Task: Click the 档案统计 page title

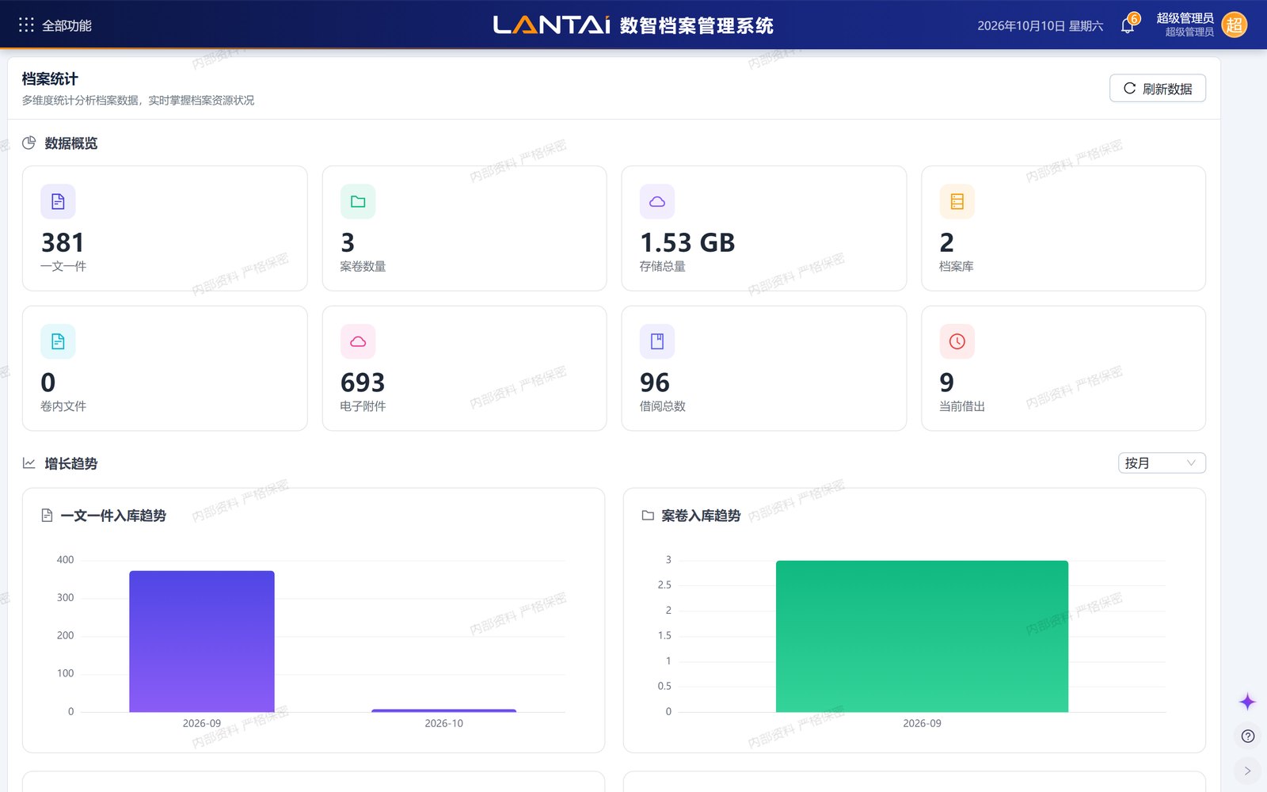Action: (x=50, y=79)
